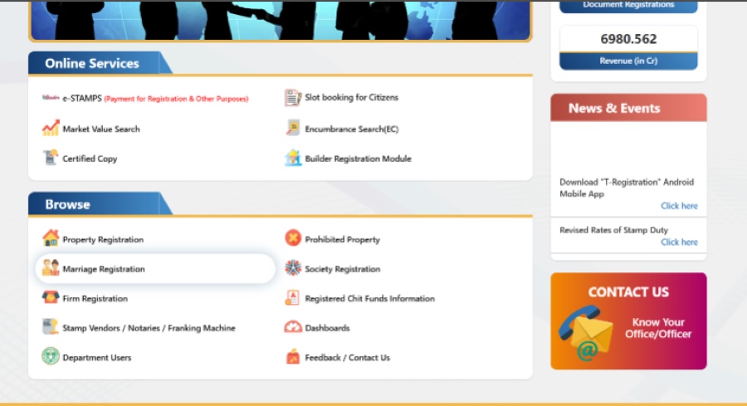Click here for Revised Rates of Stamp Duty
747x406 pixels.
coord(679,242)
